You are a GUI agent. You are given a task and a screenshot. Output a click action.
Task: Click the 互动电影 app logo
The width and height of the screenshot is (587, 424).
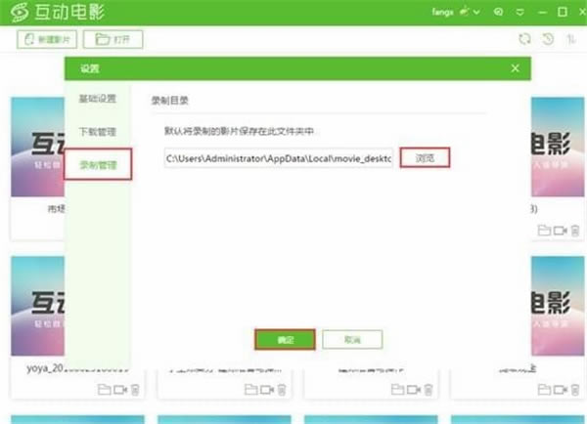click(x=58, y=12)
